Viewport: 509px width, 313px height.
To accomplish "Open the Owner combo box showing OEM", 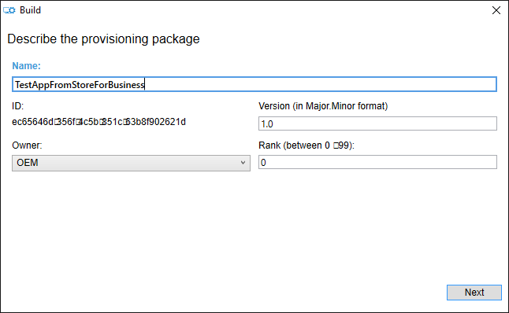I will (x=131, y=163).
